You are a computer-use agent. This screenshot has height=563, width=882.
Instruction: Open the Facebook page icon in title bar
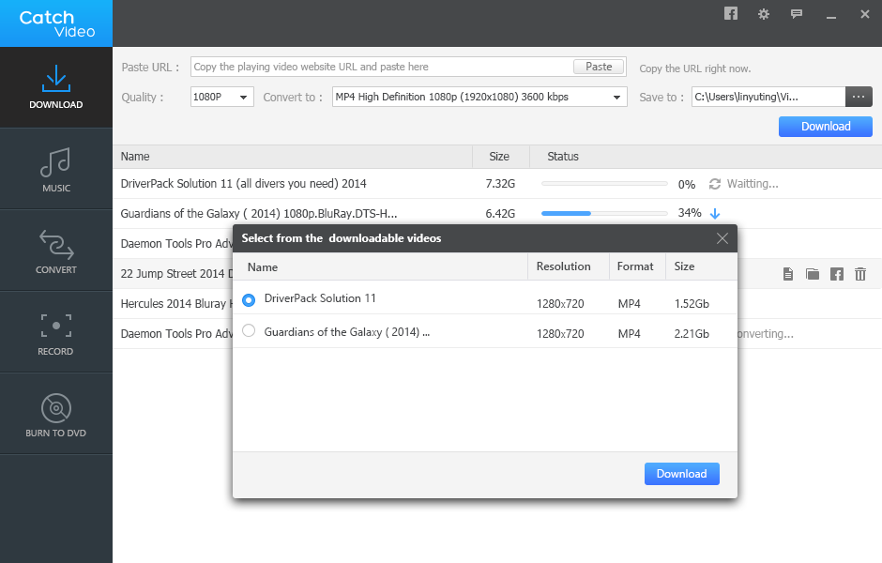pos(731,13)
